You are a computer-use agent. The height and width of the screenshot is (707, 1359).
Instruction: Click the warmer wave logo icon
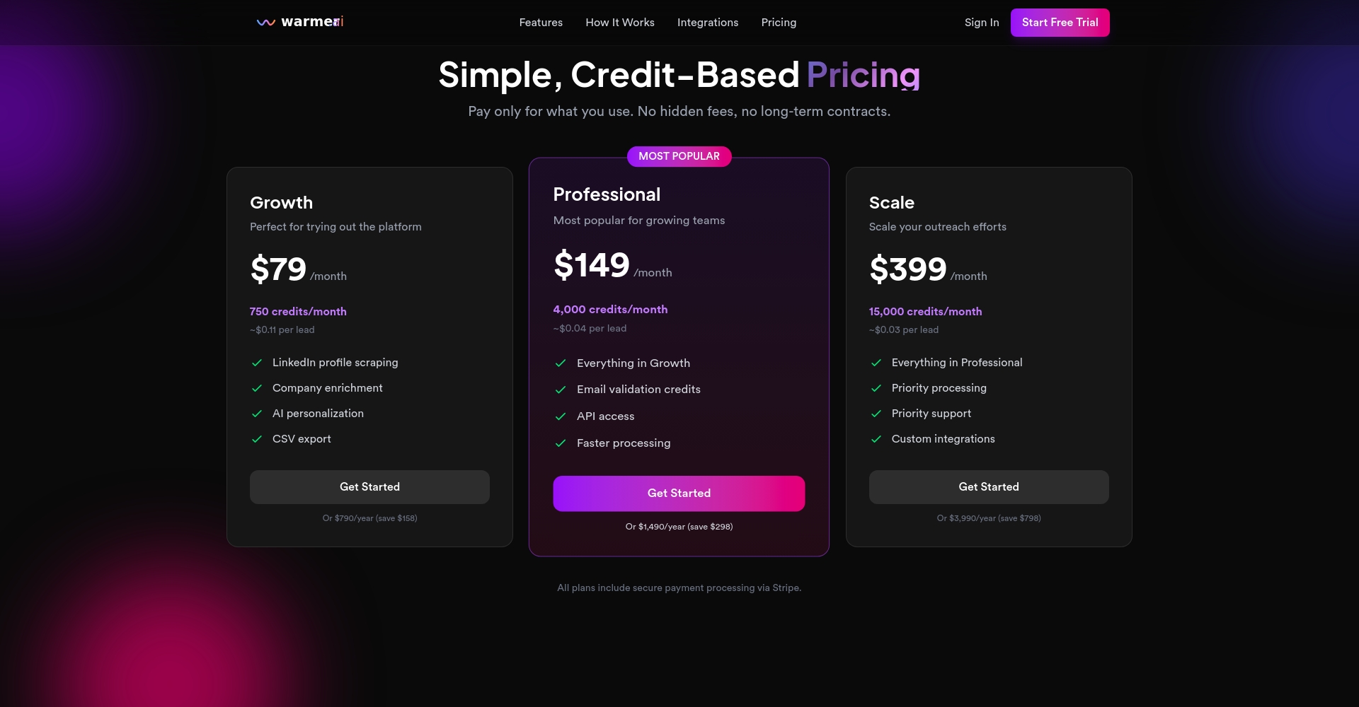265,23
